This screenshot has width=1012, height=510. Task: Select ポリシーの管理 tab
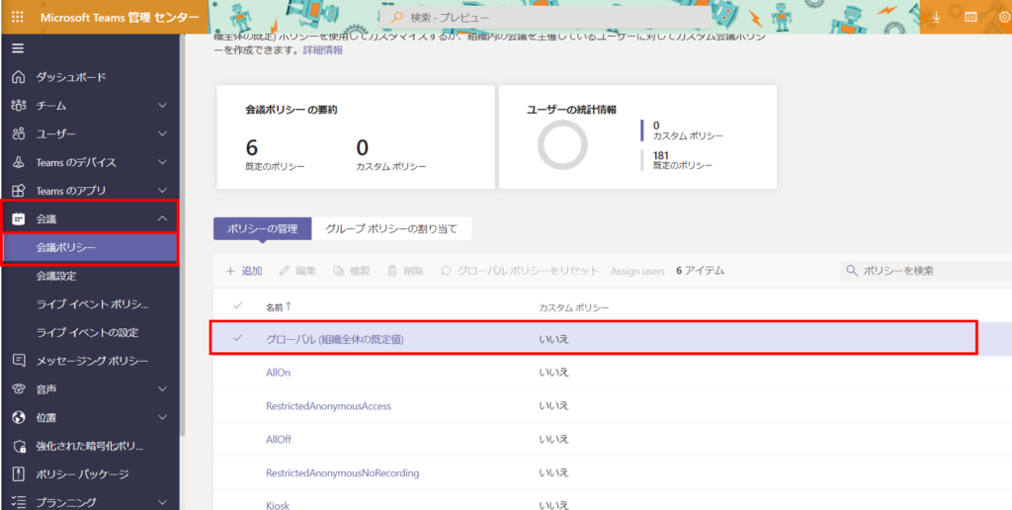tap(262, 229)
